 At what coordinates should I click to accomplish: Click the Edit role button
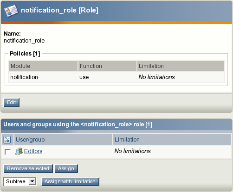click(x=12, y=102)
